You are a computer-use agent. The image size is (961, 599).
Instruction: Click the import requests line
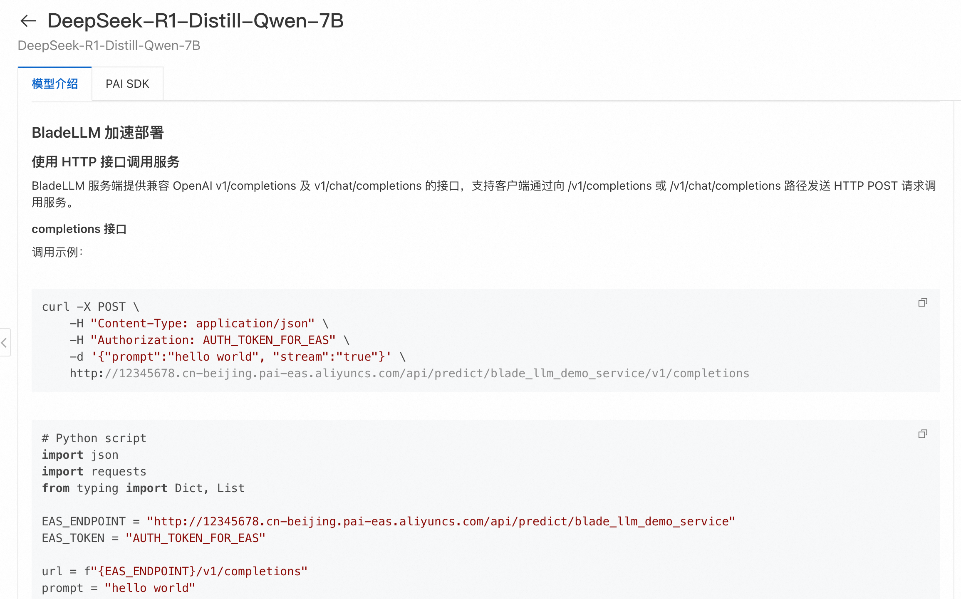click(94, 471)
